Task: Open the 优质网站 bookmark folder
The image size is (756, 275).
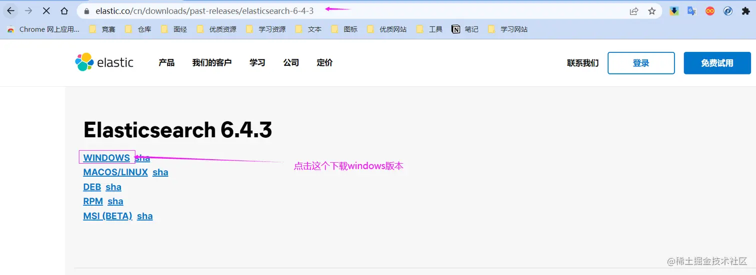Action: click(x=386, y=29)
